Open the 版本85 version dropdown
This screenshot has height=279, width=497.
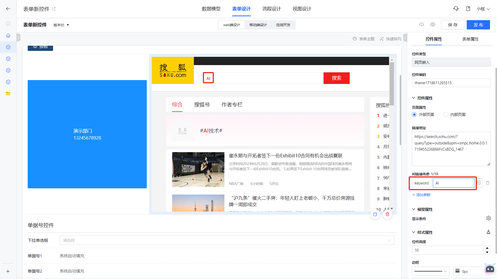coord(61,25)
